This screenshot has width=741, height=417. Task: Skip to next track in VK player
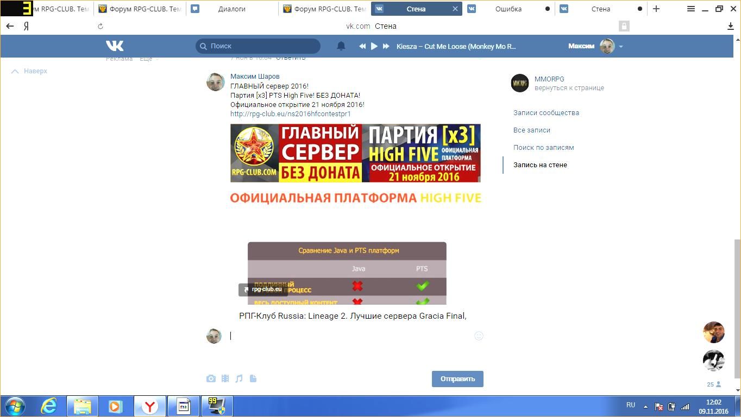click(x=386, y=46)
